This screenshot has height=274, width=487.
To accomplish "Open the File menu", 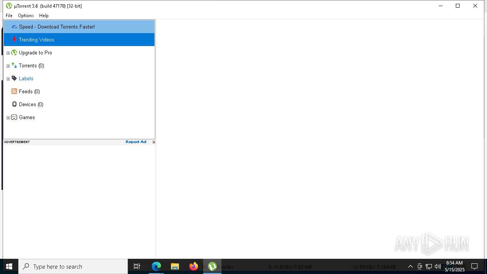I will pyautogui.click(x=9, y=16).
